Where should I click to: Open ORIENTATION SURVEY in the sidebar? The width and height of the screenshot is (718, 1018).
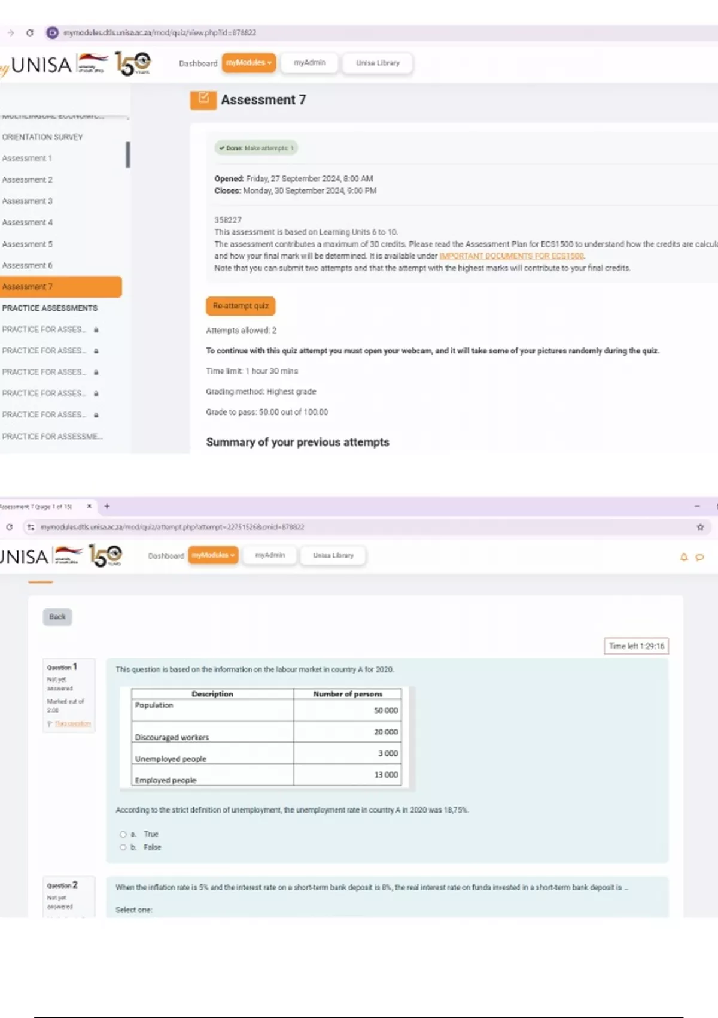pos(42,137)
